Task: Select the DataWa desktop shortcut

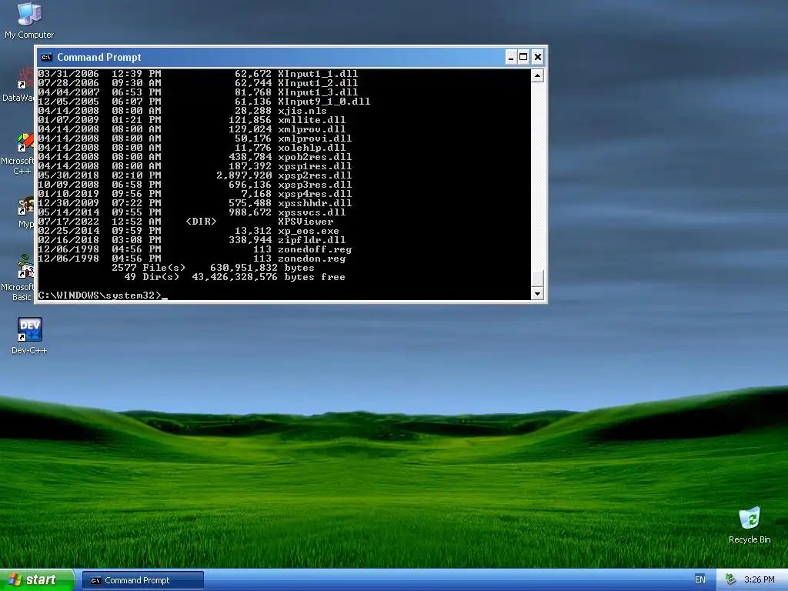Action: pyautogui.click(x=18, y=85)
